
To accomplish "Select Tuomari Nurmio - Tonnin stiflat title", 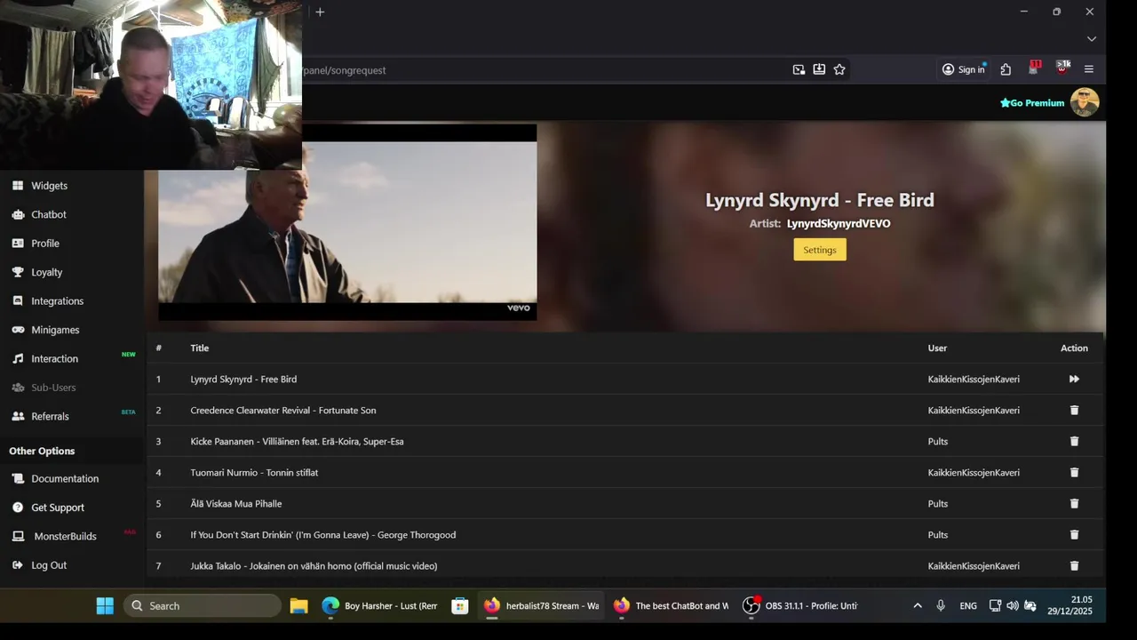I will [x=254, y=472].
